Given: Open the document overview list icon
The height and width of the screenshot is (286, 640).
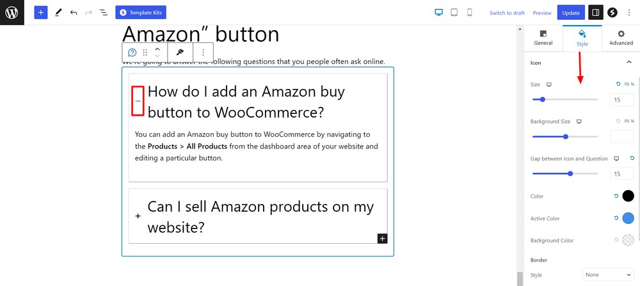Looking at the screenshot, I should pos(104,12).
